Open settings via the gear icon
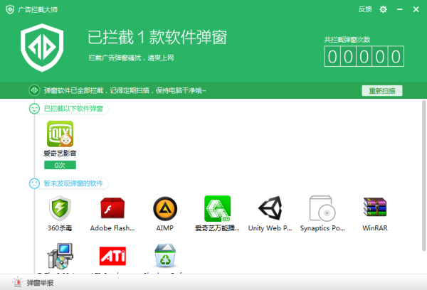The width and height of the screenshot is (427, 290). 383,9
